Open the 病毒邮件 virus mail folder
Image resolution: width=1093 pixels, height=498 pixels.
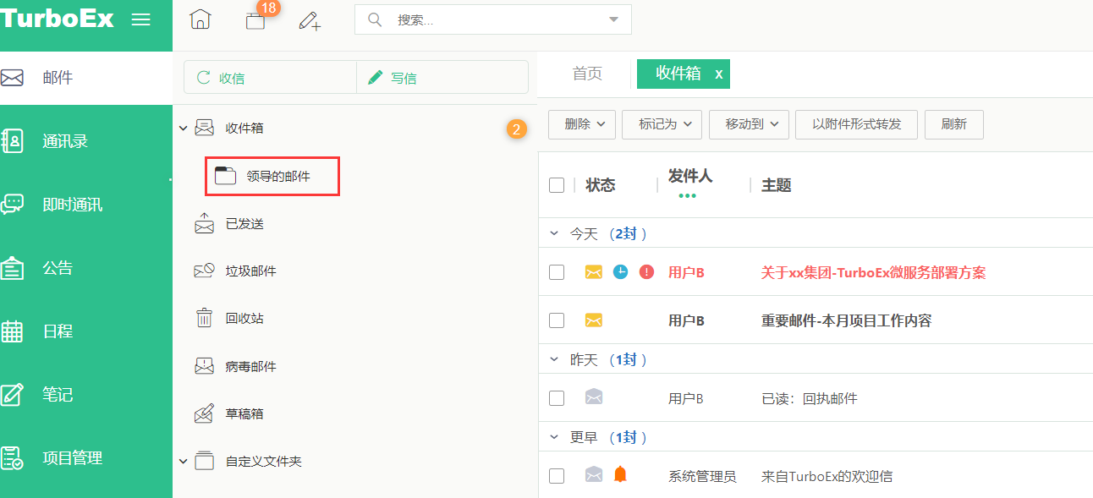250,367
